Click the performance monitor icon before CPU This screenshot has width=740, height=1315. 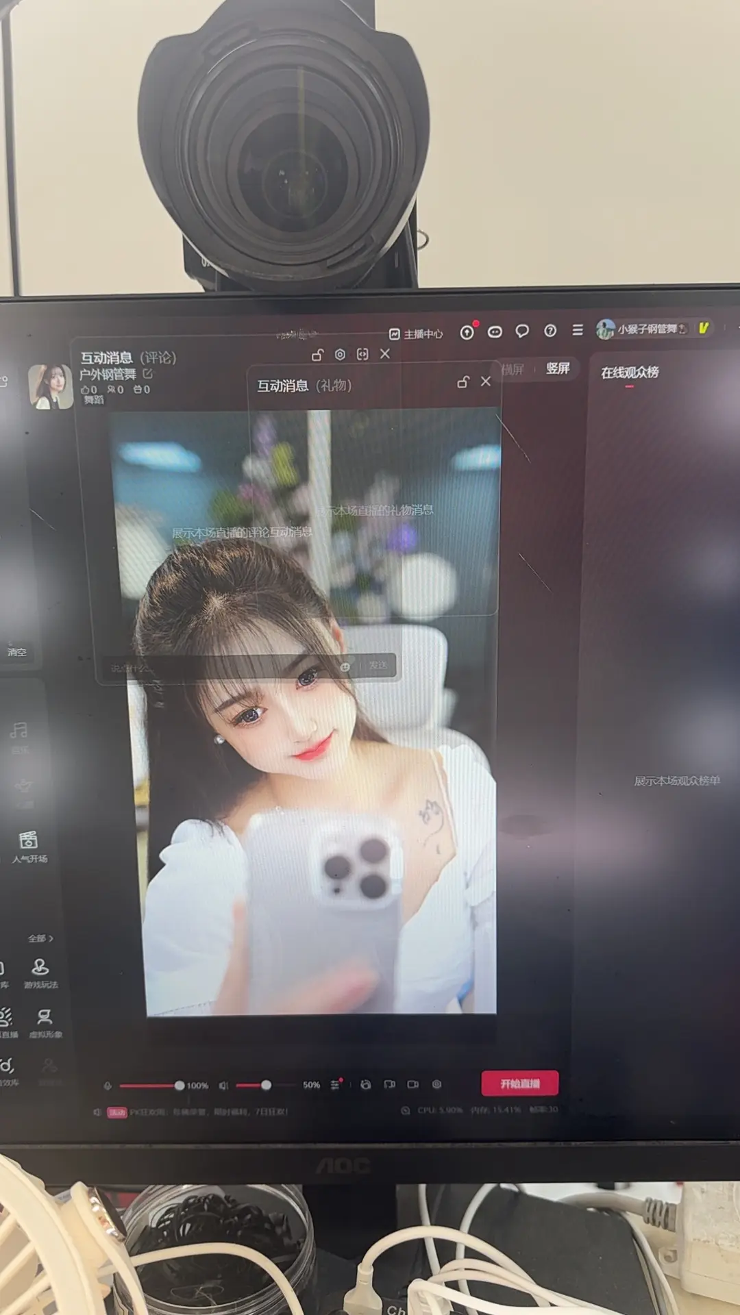coord(406,1110)
